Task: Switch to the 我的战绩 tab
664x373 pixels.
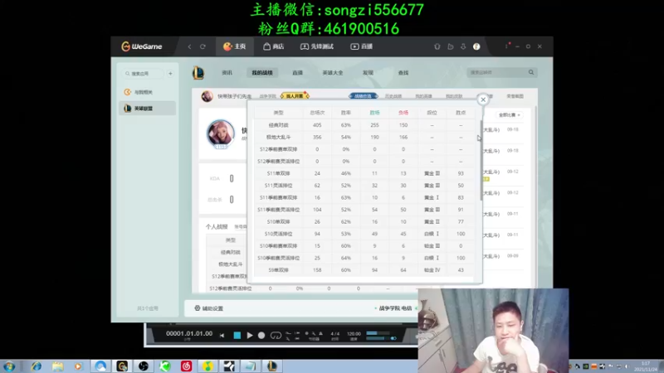Action: pos(262,73)
